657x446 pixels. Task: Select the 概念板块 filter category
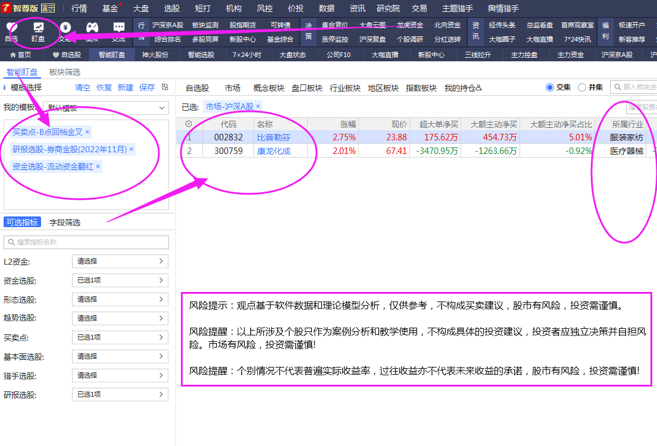pos(268,88)
